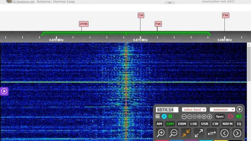Click the OTHR station label
Screen dimensions: 251x141
[84, 24]
